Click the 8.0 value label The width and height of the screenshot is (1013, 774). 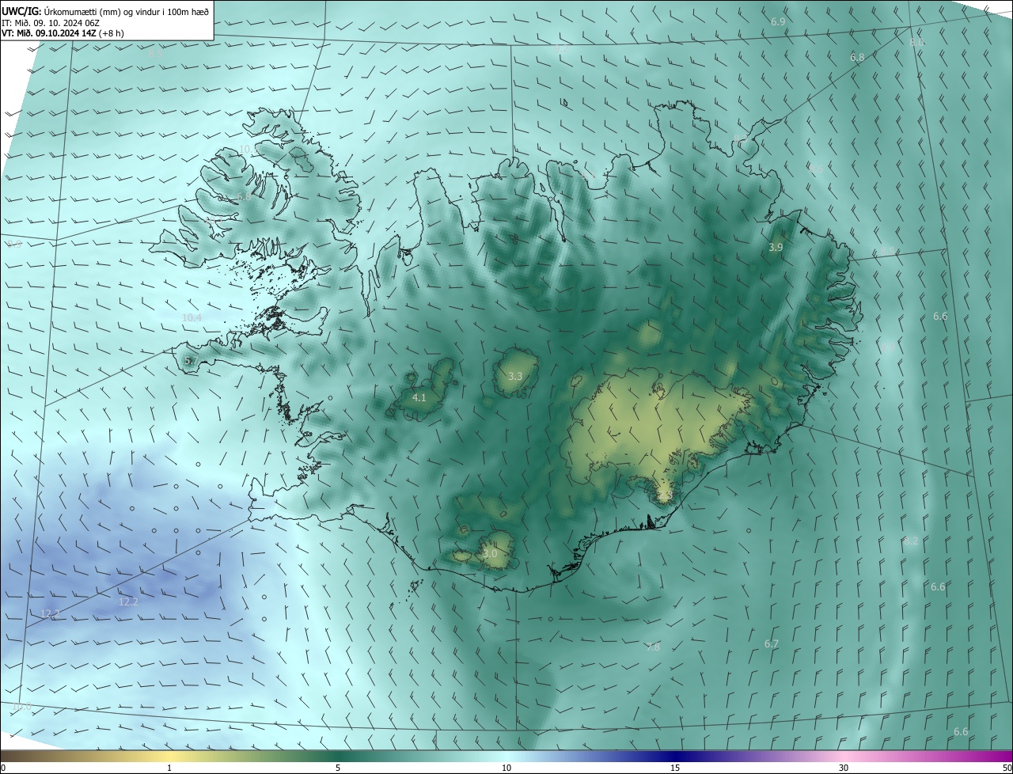click(916, 42)
